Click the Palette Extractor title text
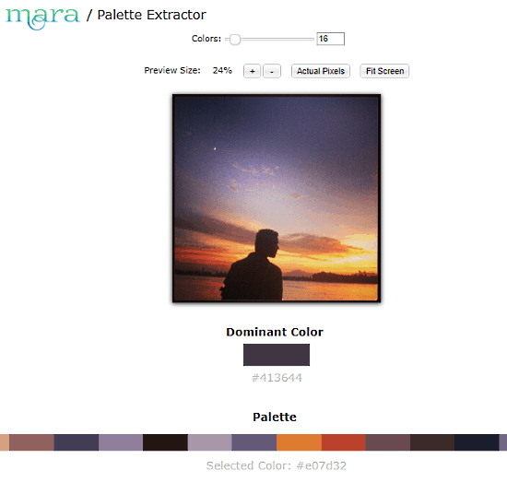This screenshot has width=507, height=482. pos(151,15)
